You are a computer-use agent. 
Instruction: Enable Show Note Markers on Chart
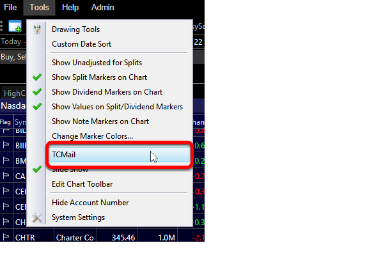pos(100,121)
